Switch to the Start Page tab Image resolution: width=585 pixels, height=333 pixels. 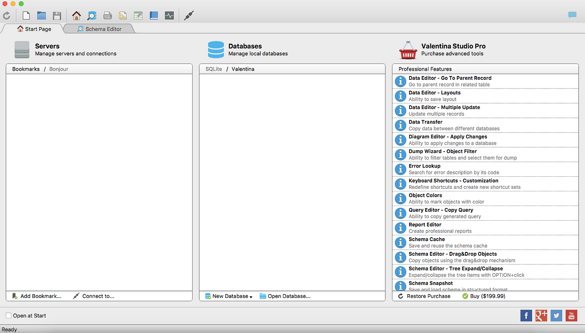[x=33, y=29]
